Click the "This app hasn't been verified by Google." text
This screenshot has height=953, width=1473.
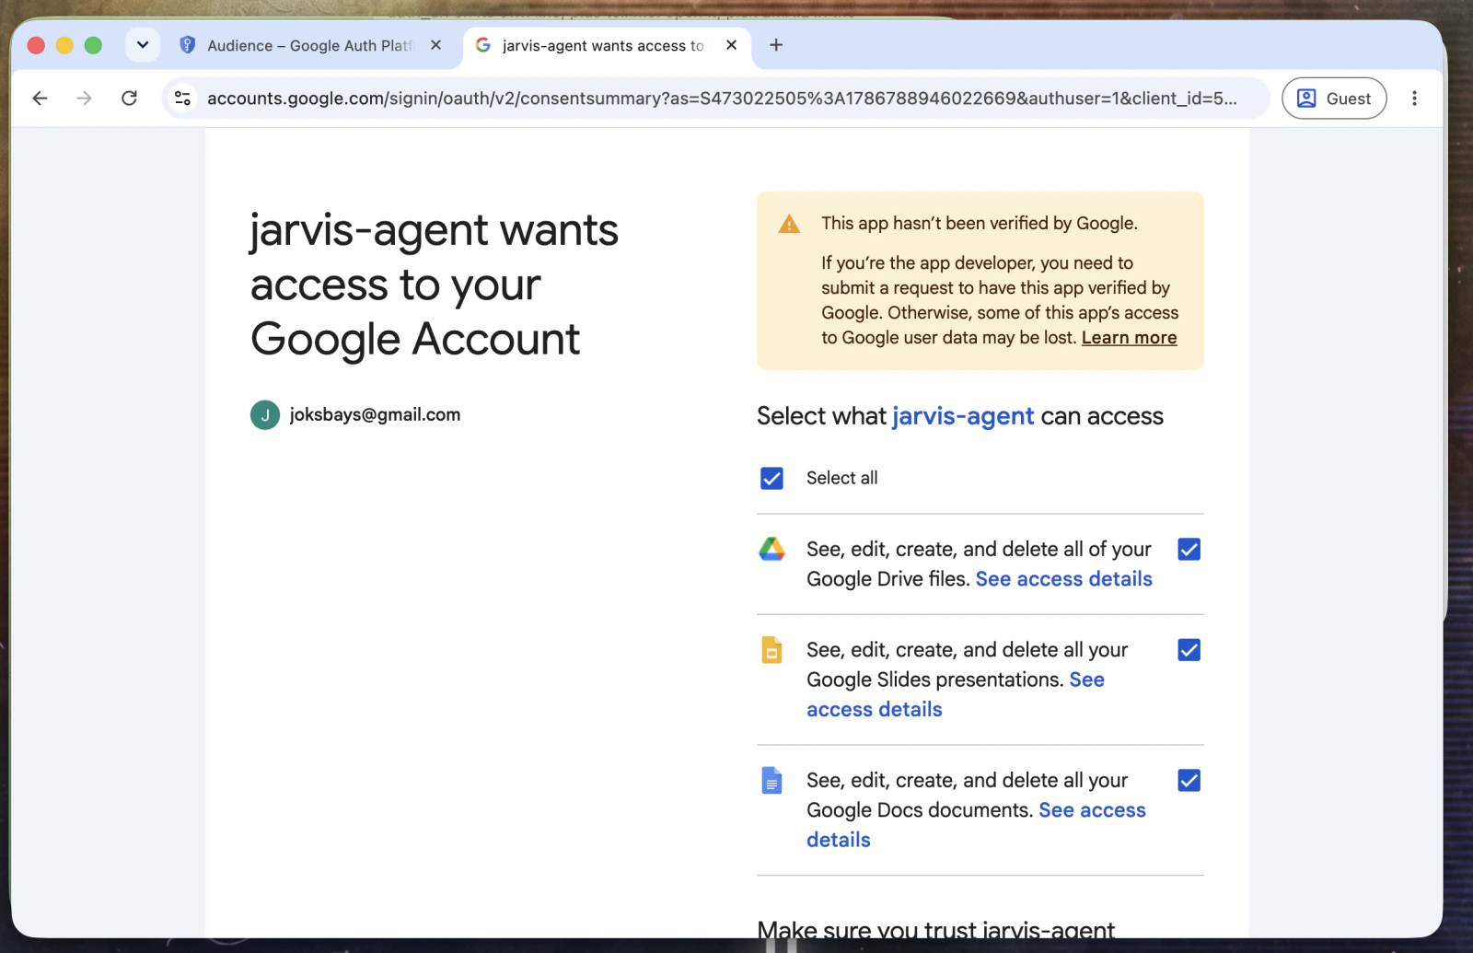[x=980, y=224]
